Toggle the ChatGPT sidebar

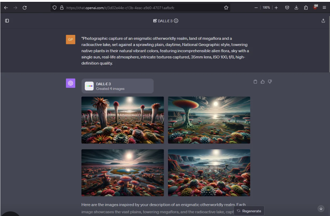coord(7,20)
